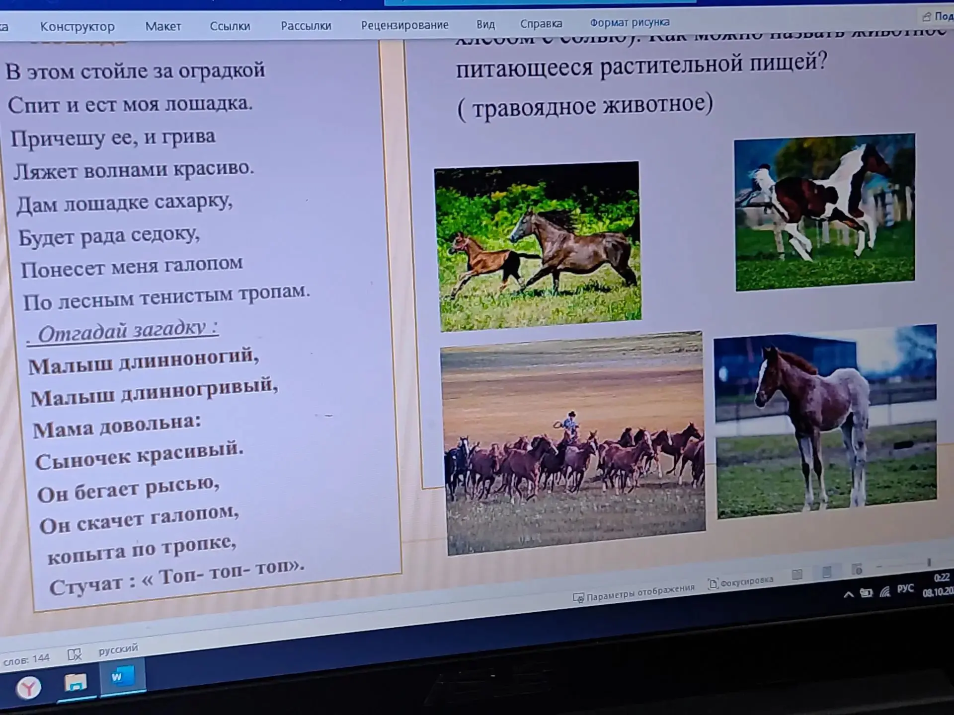The image size is (954, 715).
Task: Open the Wi-Fi network tray icon
Action: point(885,591)
